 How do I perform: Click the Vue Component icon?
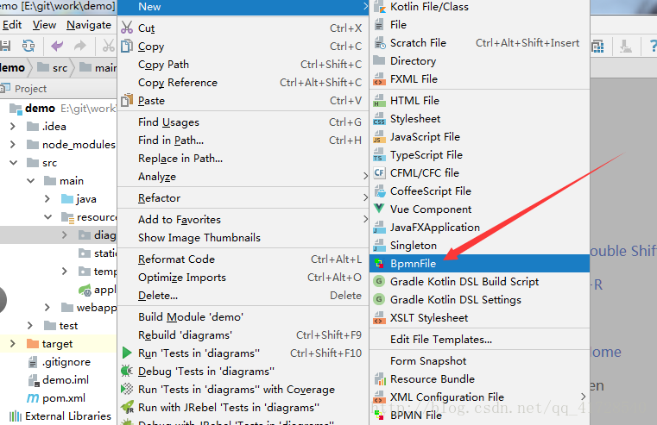point(379,209)
